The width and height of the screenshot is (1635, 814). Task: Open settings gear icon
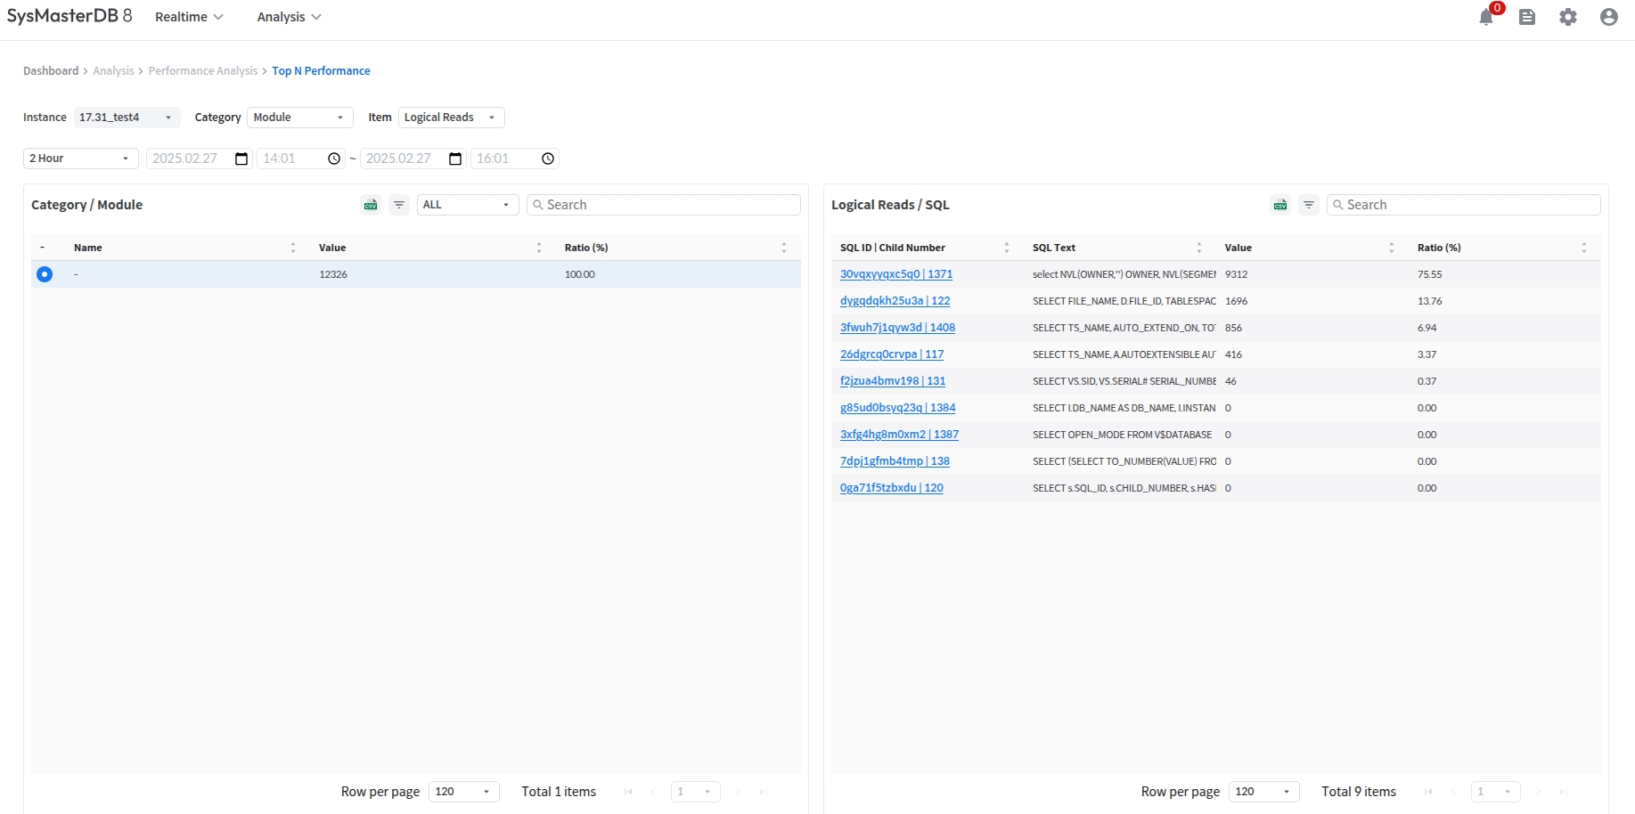[x=1568, y=17]
